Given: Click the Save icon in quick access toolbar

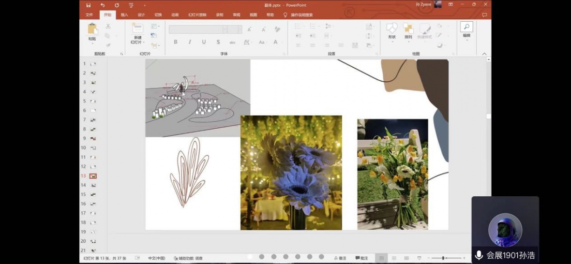Looking at the screenshot, I should [88, 5].
